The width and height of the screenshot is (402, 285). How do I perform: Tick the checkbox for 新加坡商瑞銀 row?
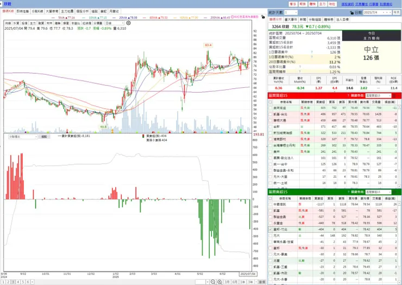(x=270, y=133)
